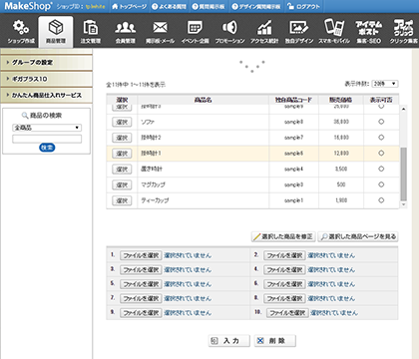Click ファイルを選択 button for slot 4
419x359 pixels.
pos(284,269)
